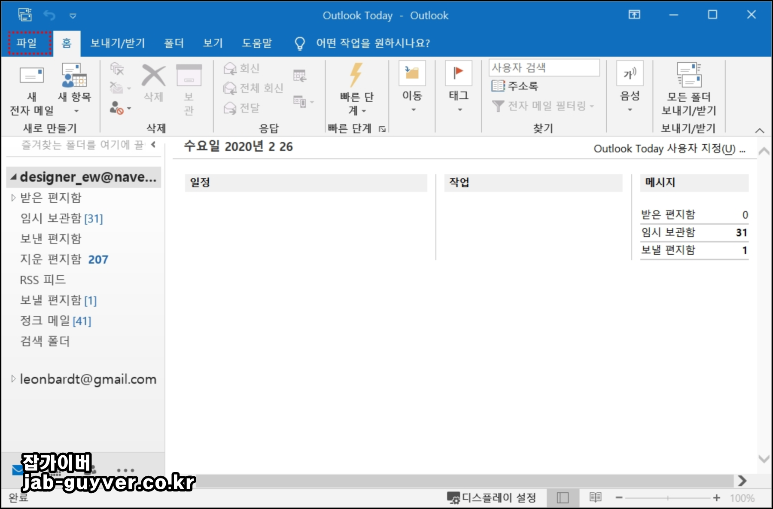The height and width of the screenshot is (509, 773).
Task: Click the Ignore conversation icon
Action: [x=117, y=69]
